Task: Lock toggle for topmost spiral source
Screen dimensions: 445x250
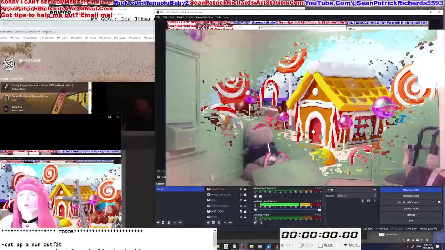Action: (x=245, y=189)
